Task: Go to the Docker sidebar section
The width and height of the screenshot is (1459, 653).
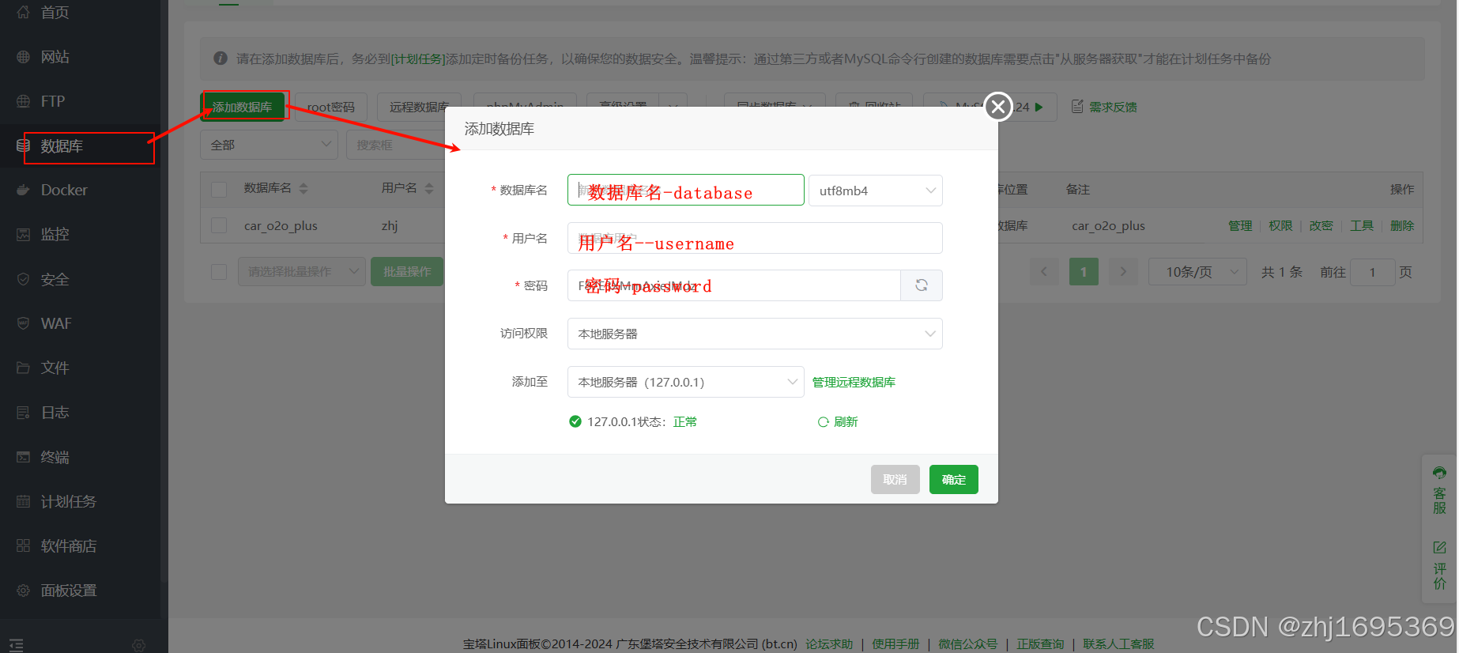Action: click(x=63, y=190)
